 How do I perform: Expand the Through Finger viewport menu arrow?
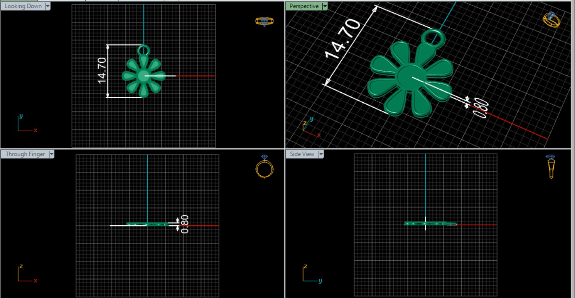[51, 154]
